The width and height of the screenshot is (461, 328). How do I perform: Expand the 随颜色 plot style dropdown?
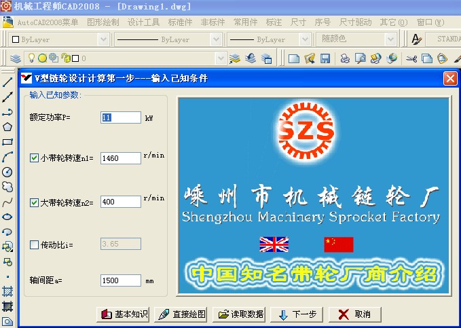tap(390, 39)
